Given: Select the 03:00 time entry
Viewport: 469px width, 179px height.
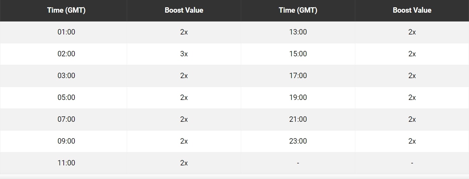Looking at the screenshot, I should [x=66, y=76].
